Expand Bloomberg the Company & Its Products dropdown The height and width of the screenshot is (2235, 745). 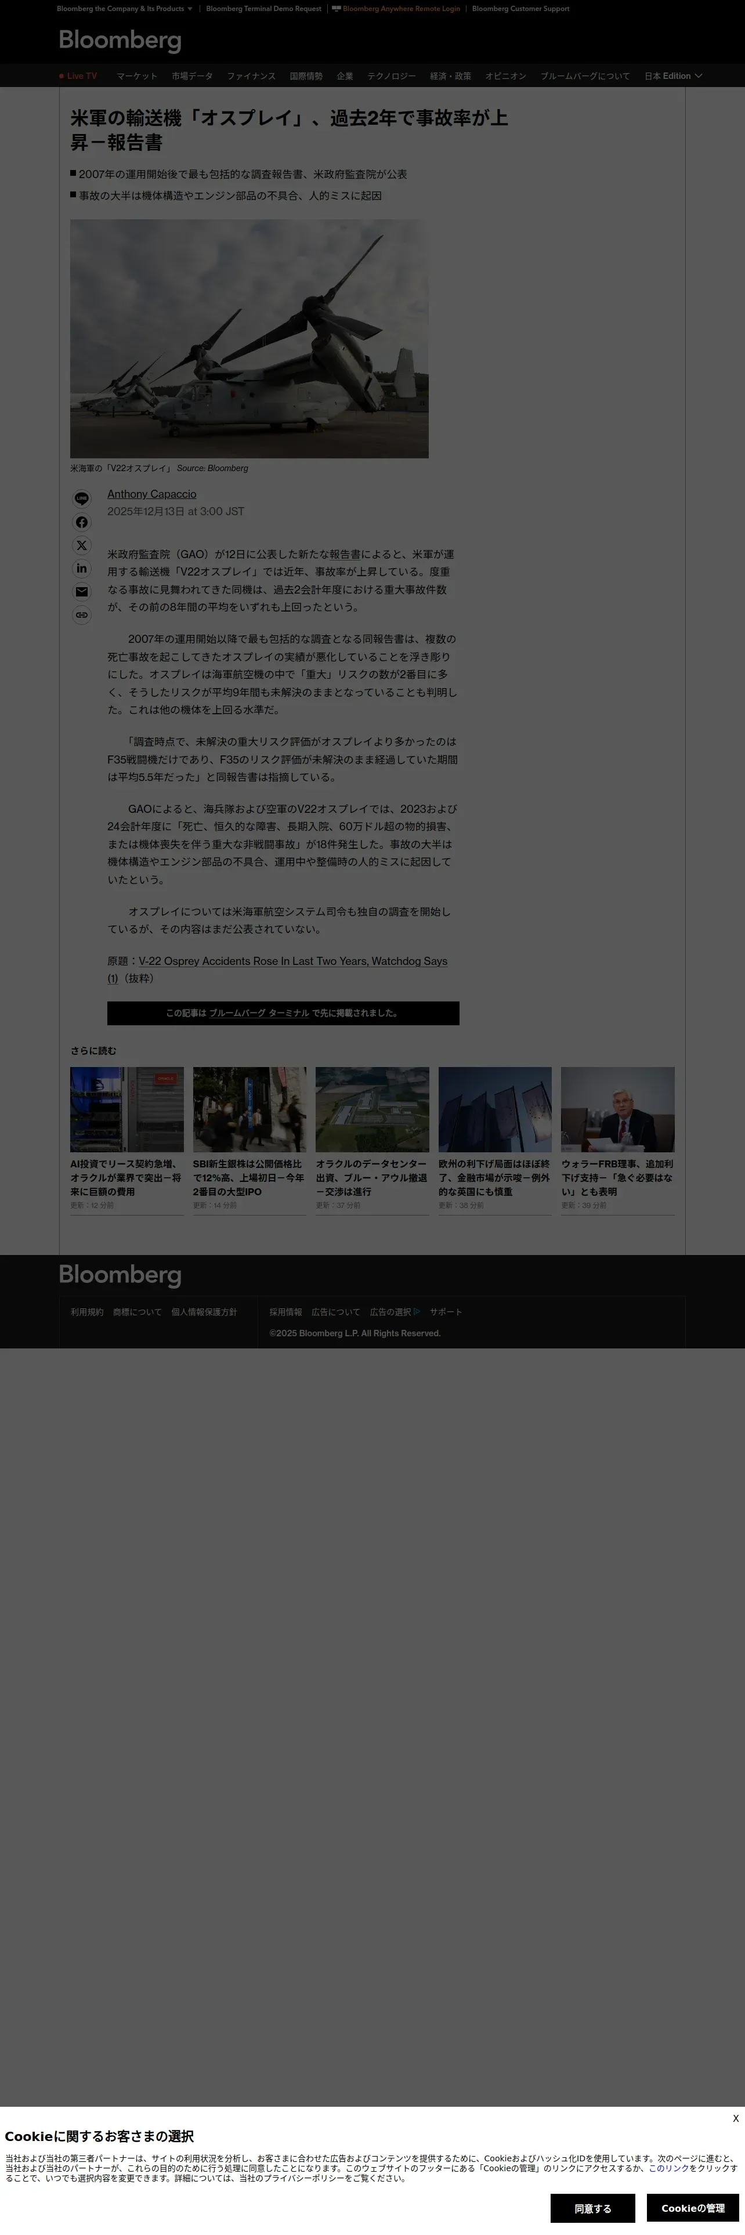125,9
